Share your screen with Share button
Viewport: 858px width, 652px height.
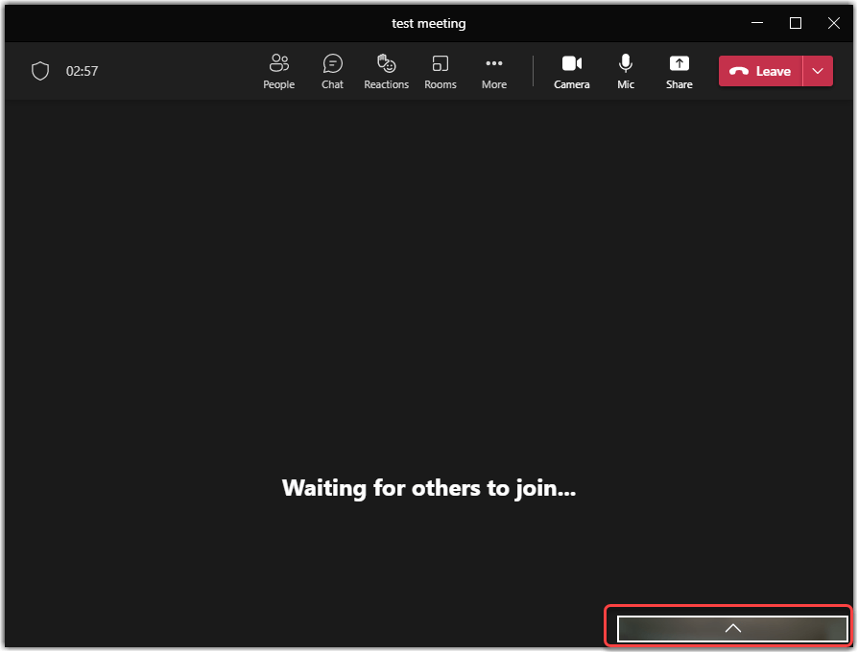[x=679, y=72]
